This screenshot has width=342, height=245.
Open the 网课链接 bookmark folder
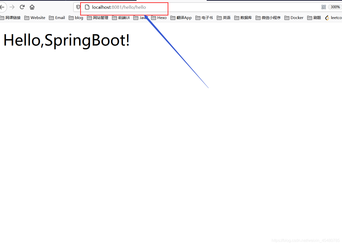point(10,18)
